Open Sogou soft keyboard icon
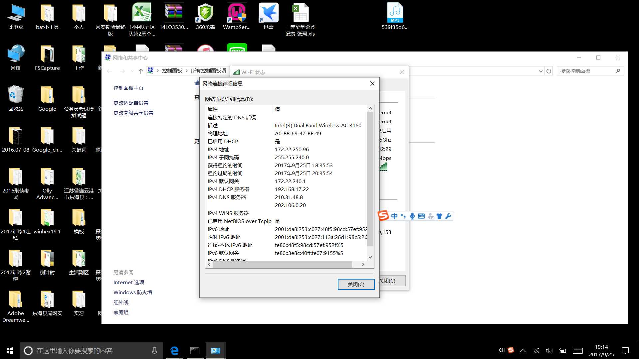The width and height of the screenshot is (639, 359). click(421, 216)
